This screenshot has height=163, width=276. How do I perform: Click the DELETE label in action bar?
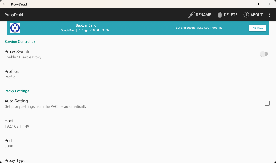pyautogui.click(x=230, y=15)
